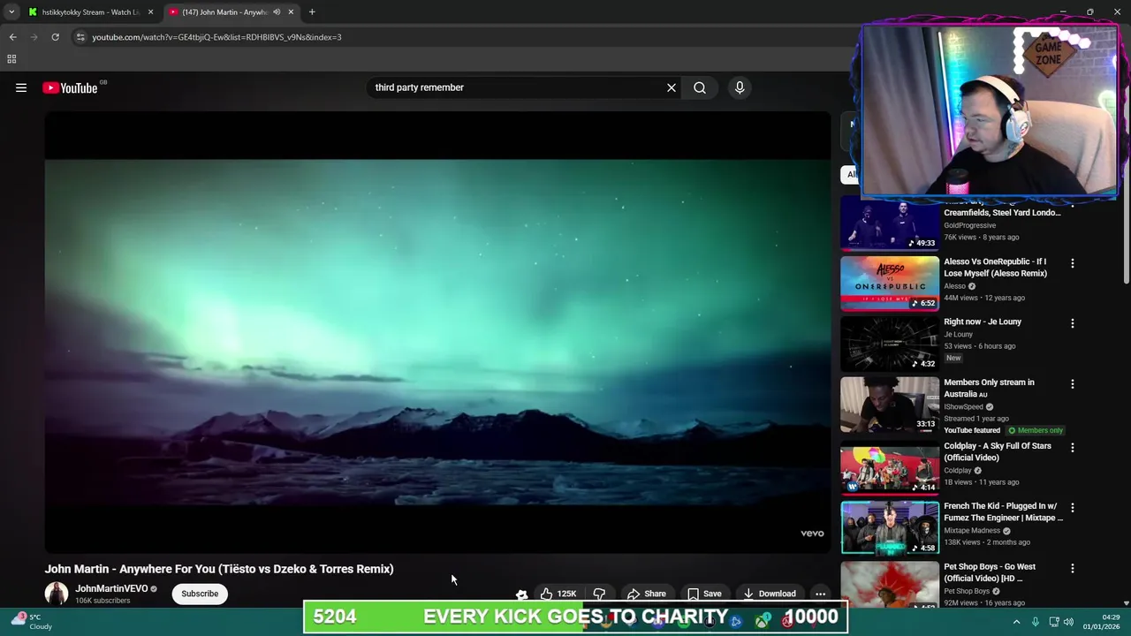
Task: Go back in browser history
Action: point(12,37)
